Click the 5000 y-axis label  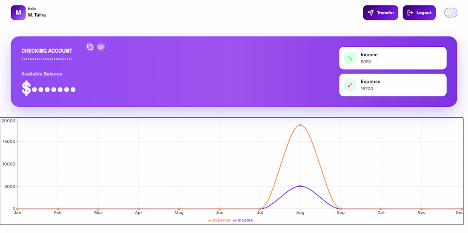point(9,187)
